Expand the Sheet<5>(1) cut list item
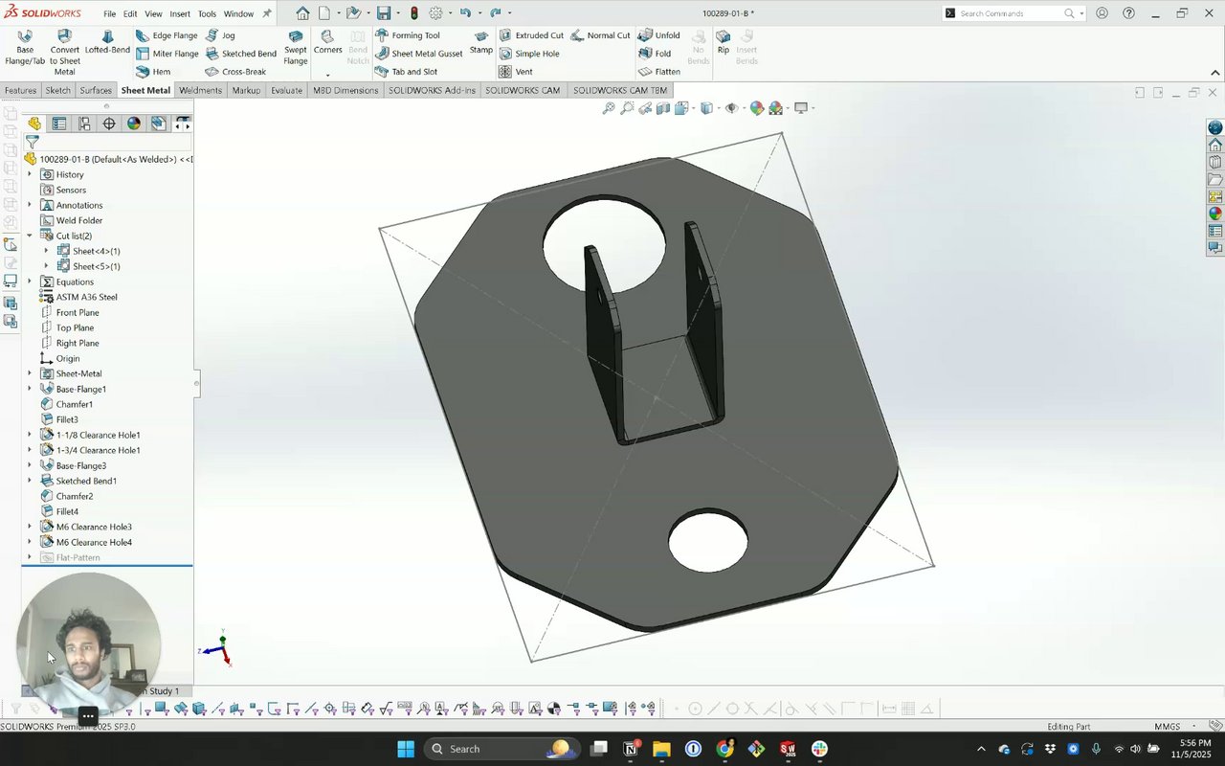 pyautogui.click(x=46, y=266)
